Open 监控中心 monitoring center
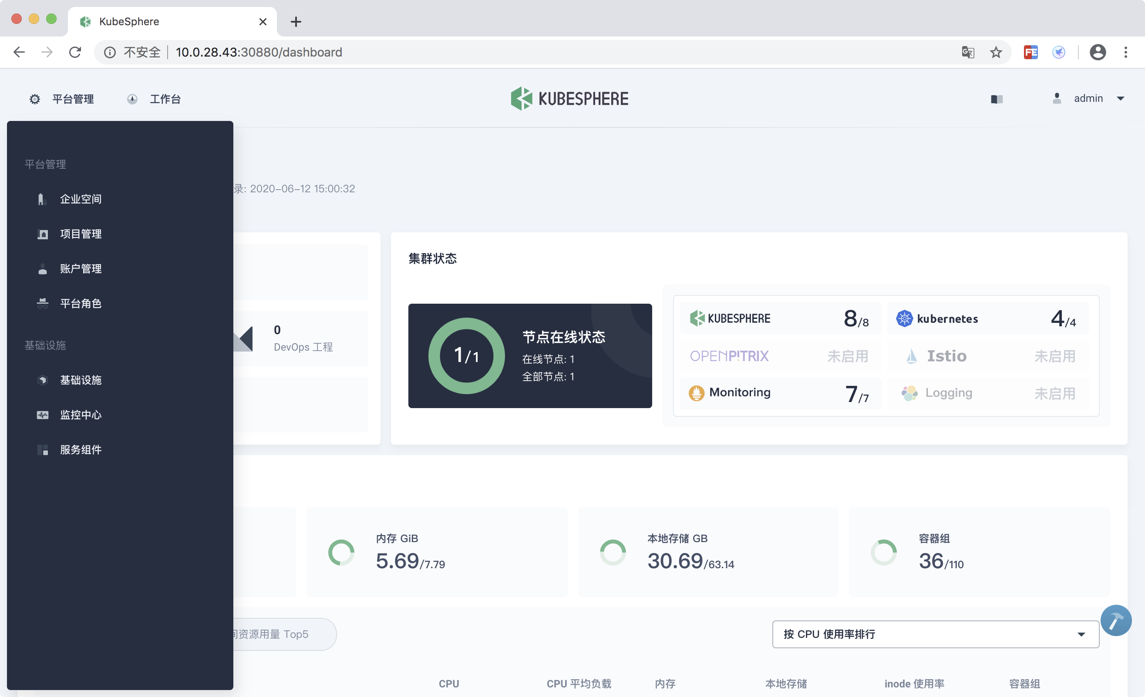This screenshot has height=697, width=1145. (81, 415)
